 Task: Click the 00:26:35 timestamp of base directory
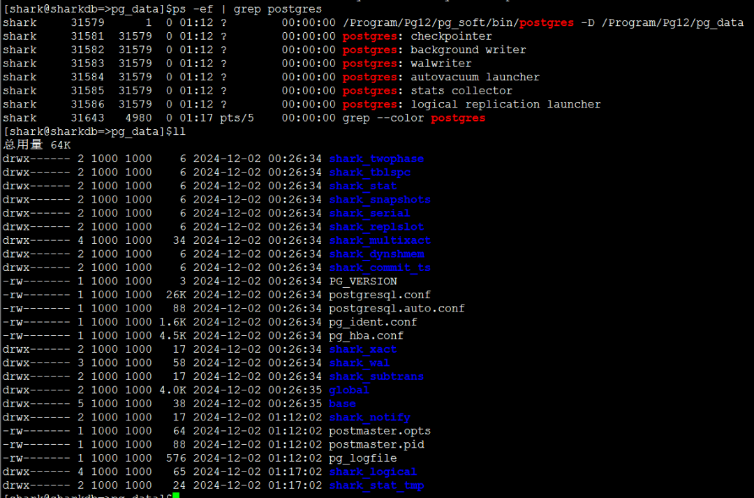(x=295, y=404)
